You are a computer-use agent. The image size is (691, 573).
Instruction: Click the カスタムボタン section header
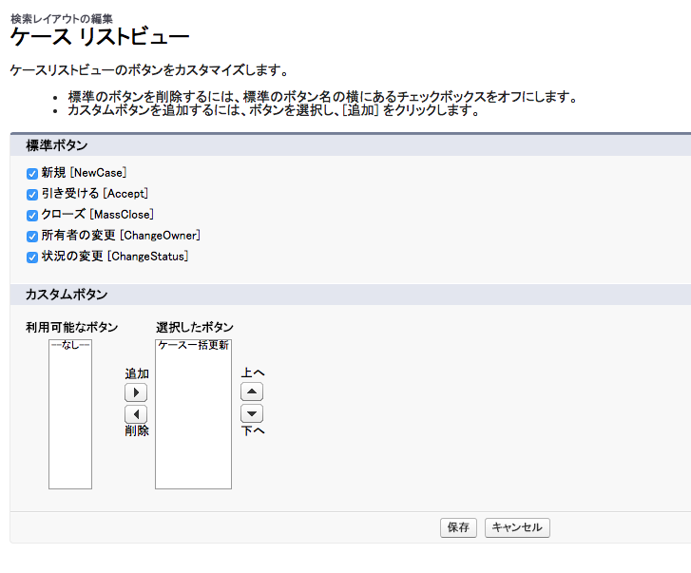[67, 295]
